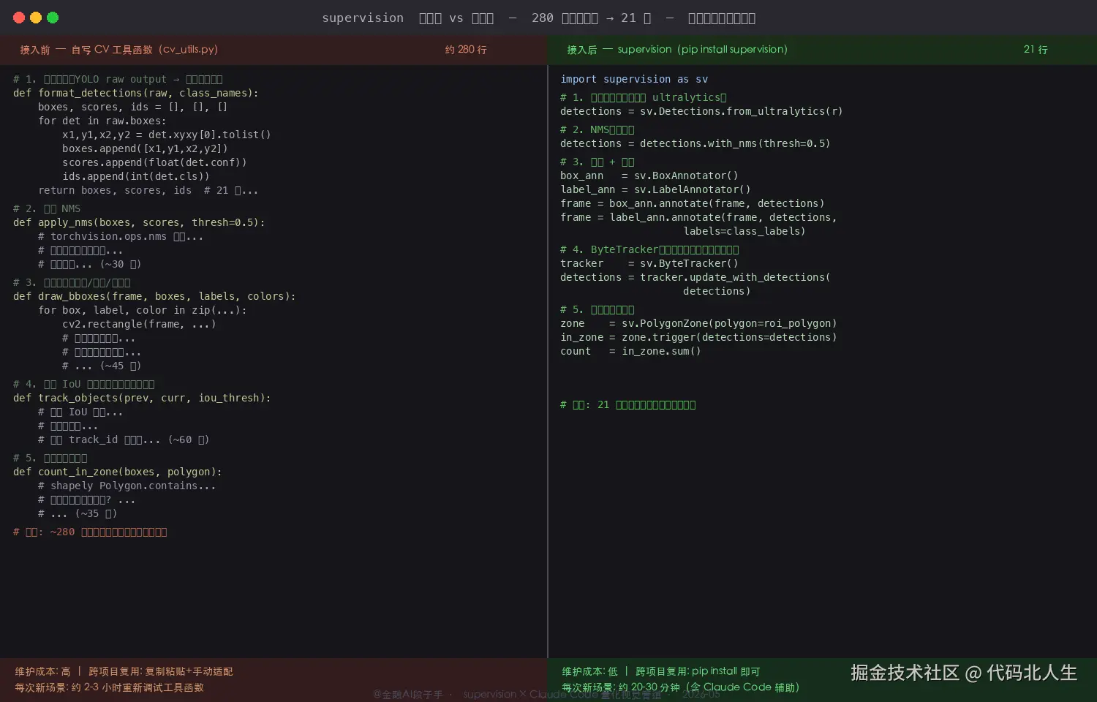The image size is (1097, 702).
Task: Click the 'for det in raw.boxes:' line
Action: point(102,121)
